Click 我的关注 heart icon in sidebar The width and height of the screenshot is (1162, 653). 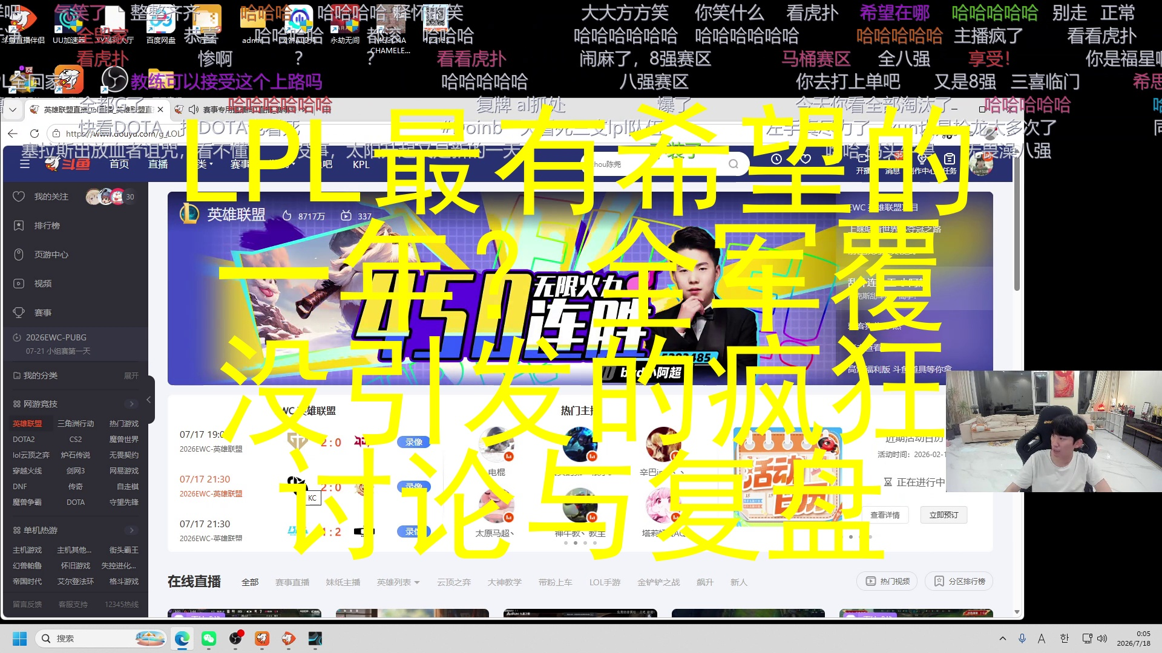pos(19,197)
